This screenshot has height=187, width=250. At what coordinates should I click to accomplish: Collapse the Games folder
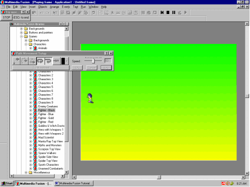tap(21, 36)
